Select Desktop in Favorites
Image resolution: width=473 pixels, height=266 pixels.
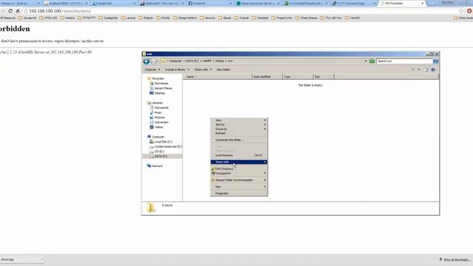[x=157, y=93]
